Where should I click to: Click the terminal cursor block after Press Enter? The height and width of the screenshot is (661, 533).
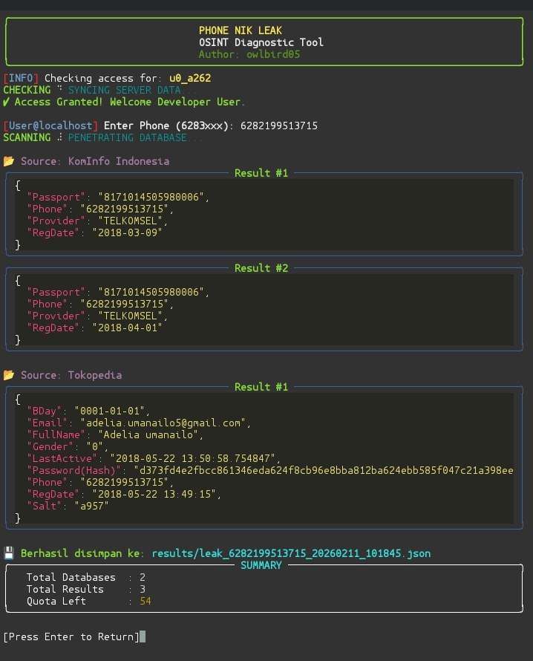pos(143,636)
